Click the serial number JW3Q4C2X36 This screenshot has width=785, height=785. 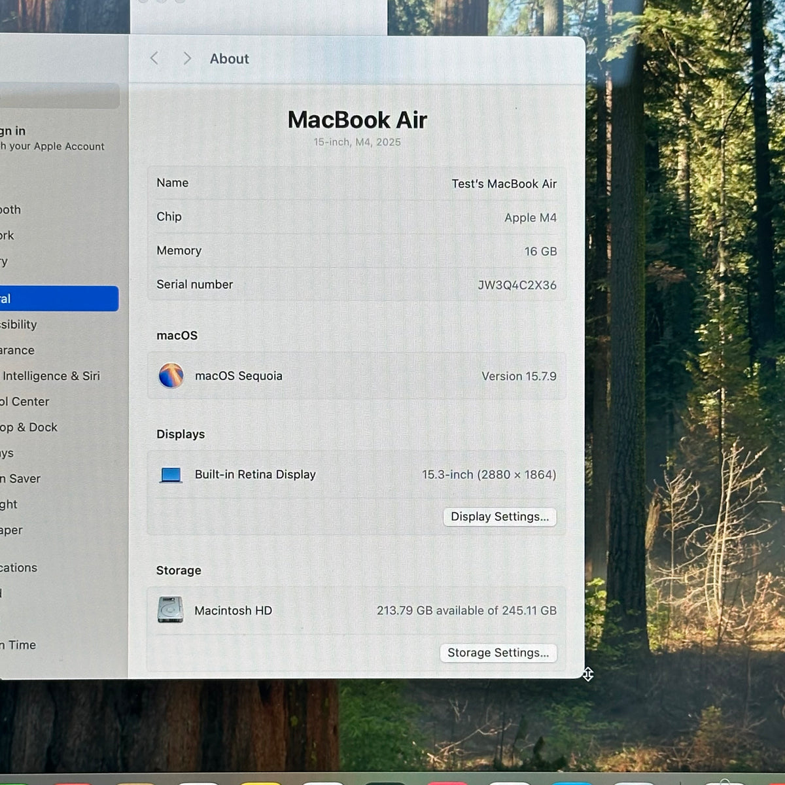click(x=517, y=285)
